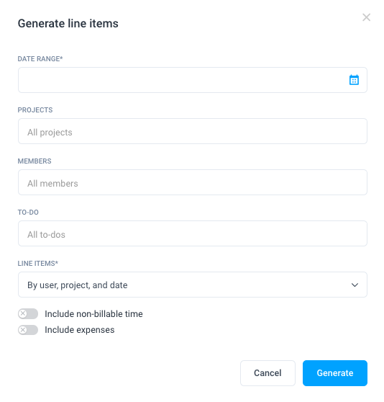
Task: Click the Generate button
Action: pyautogui.click(x=335, y=373)
